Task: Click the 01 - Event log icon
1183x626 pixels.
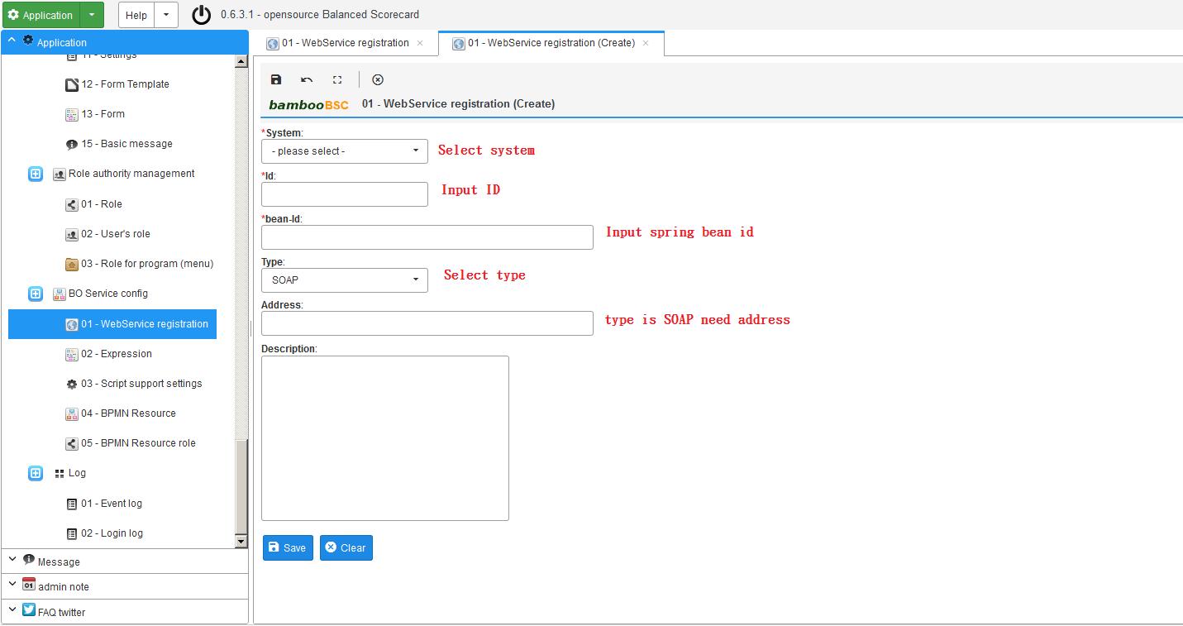Action: [x=72, y=504]
